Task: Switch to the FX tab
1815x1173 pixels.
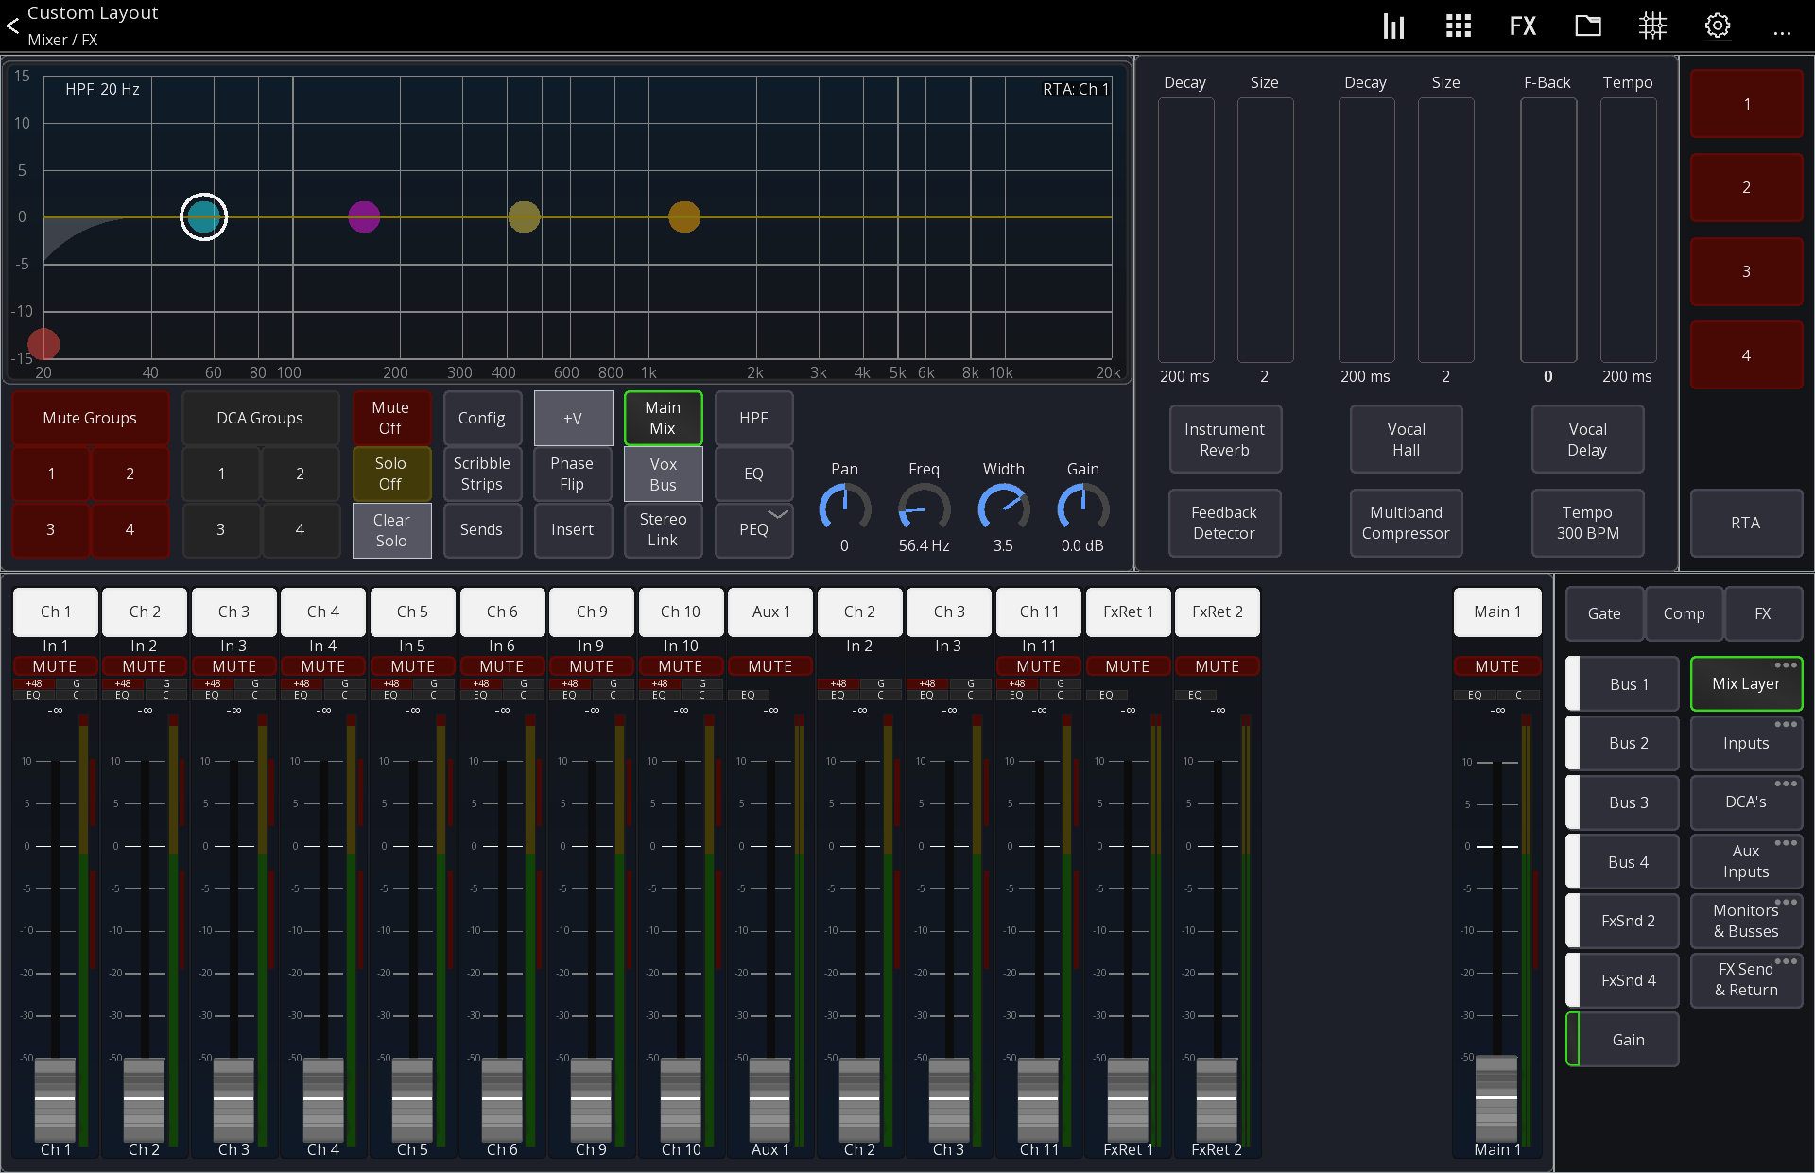Action: [x=1763, y=613]
